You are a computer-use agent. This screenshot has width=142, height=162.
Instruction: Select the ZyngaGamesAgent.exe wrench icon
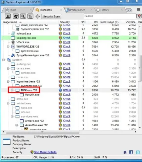tap(13, 55)
